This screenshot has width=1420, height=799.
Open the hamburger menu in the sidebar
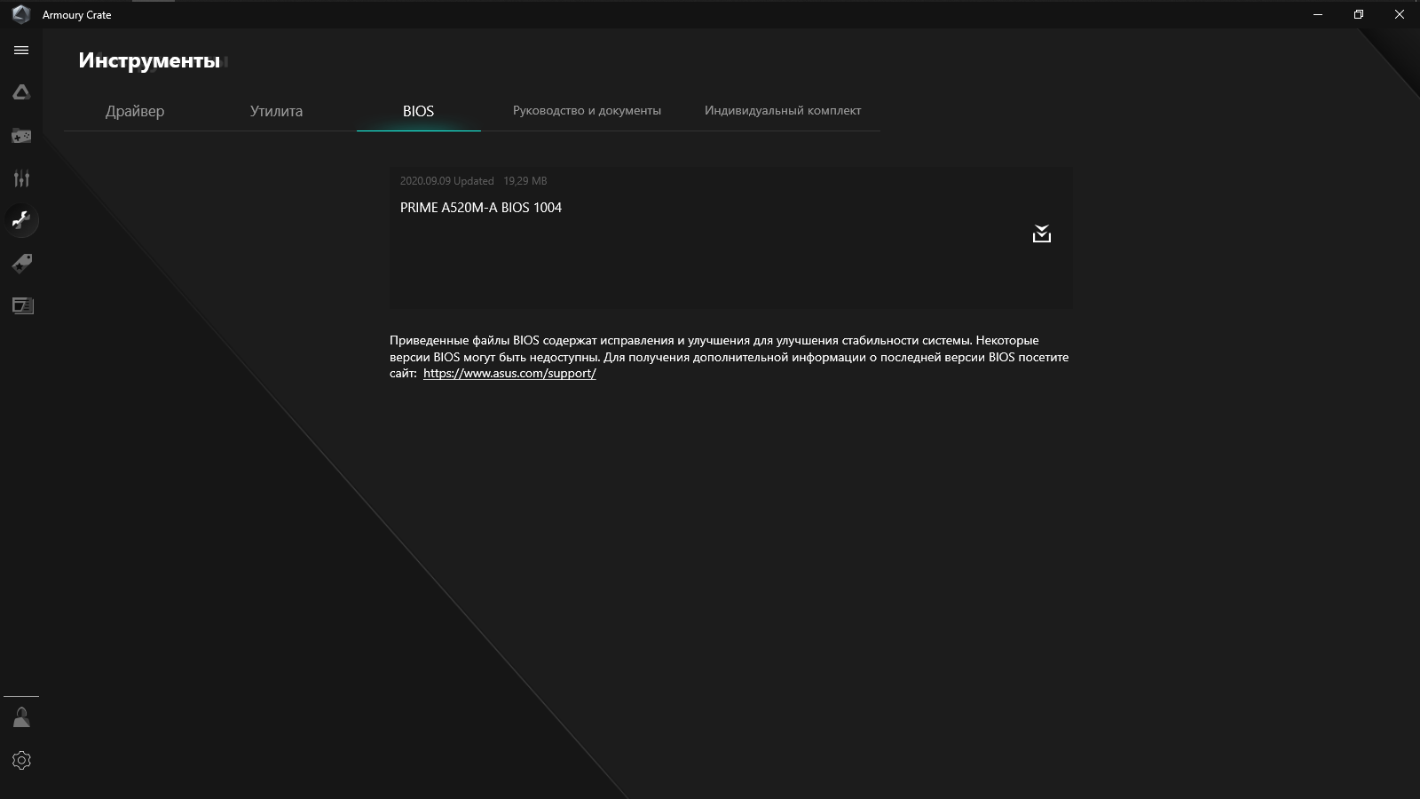tap(21, 51)
